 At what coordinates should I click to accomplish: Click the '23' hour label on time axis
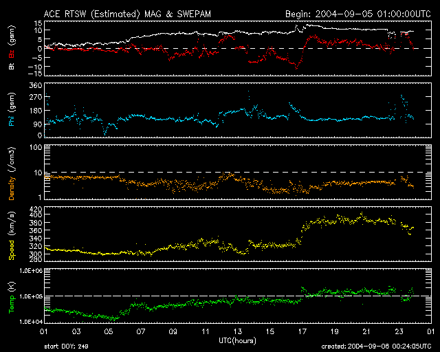[399, 331]
